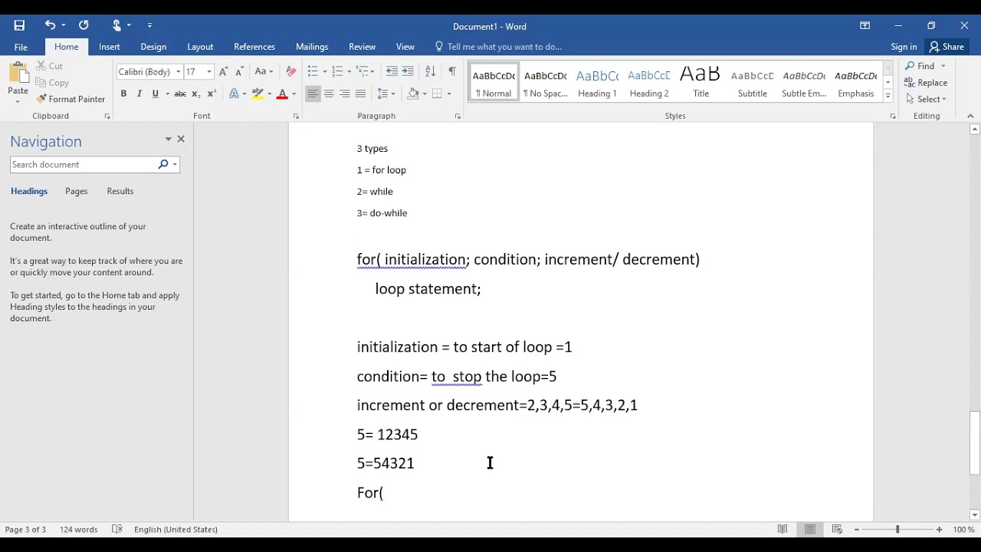Apply the Heading 1 style
This screenshot has width=981, height=552.
[597, 82]
